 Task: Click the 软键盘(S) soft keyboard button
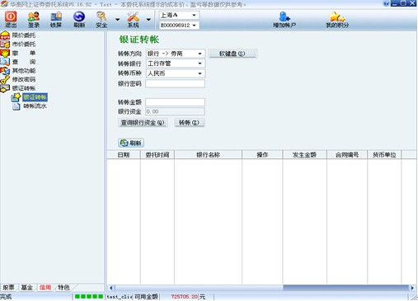(x=232, y=54)
